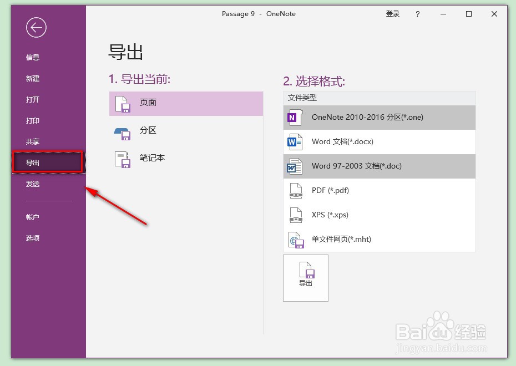Click 登录 to sign in
Image resolution: width=516 pixels, height=366 pixels.
(x=393, y=14)
